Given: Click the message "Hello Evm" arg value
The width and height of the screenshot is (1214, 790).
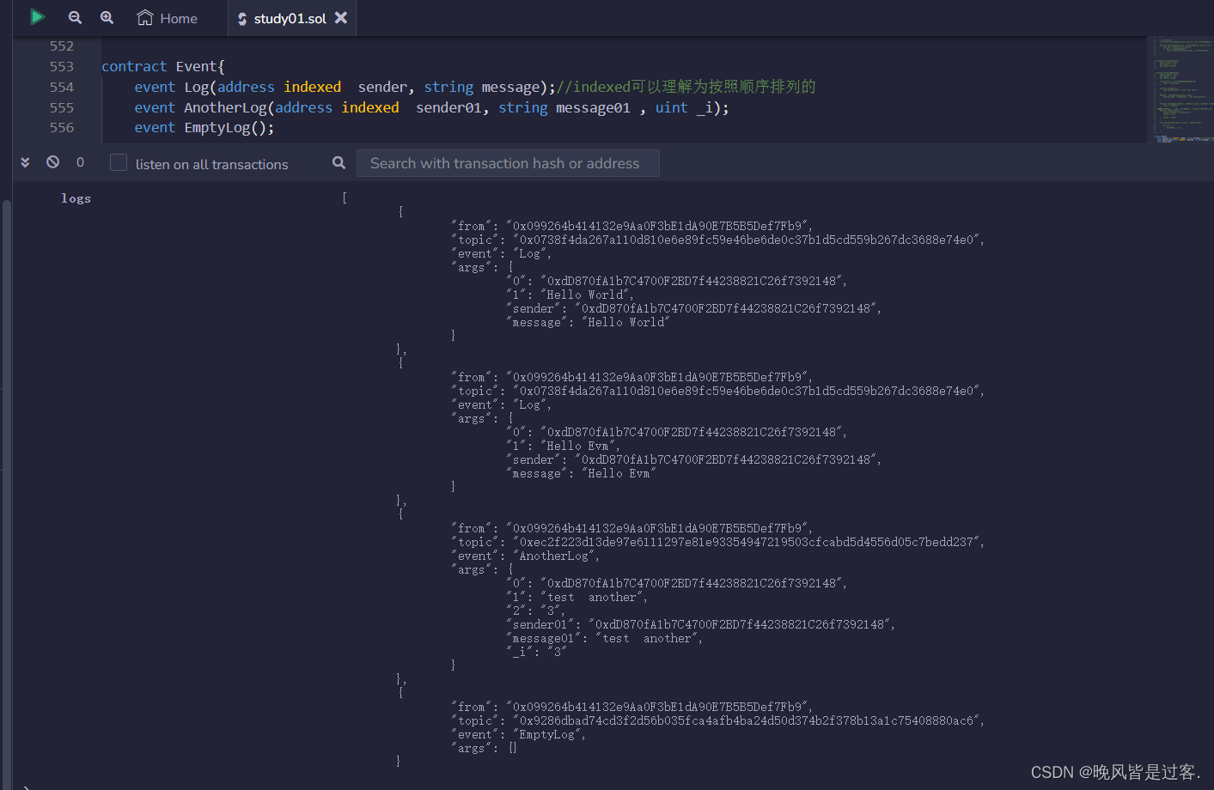Looking at the screenshot, I should click(619, 473).
